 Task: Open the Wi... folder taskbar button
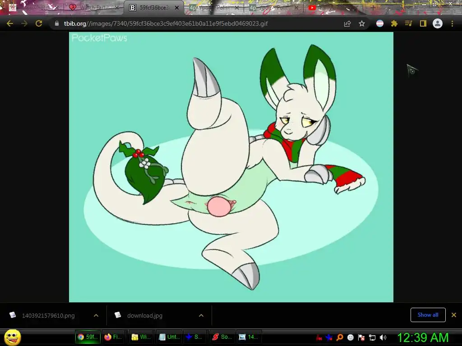pyautogui.click(x=141, y=337)
